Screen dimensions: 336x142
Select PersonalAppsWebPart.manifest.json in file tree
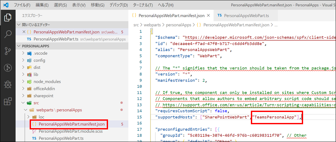point(72,124)
